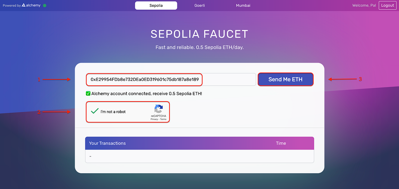Image resolution: width=399 pixels, height=189 pixels.
Task: Toggle the I'm not a robot checkbox
Action: [x=94, y=111]
